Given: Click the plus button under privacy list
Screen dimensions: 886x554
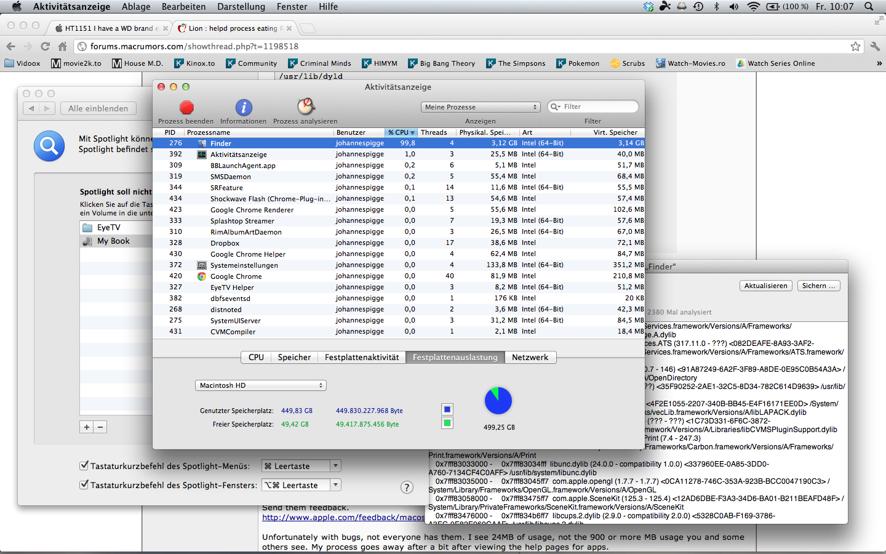Looking at the screenshot, I should pyautogui.click(x=87, y=427).
